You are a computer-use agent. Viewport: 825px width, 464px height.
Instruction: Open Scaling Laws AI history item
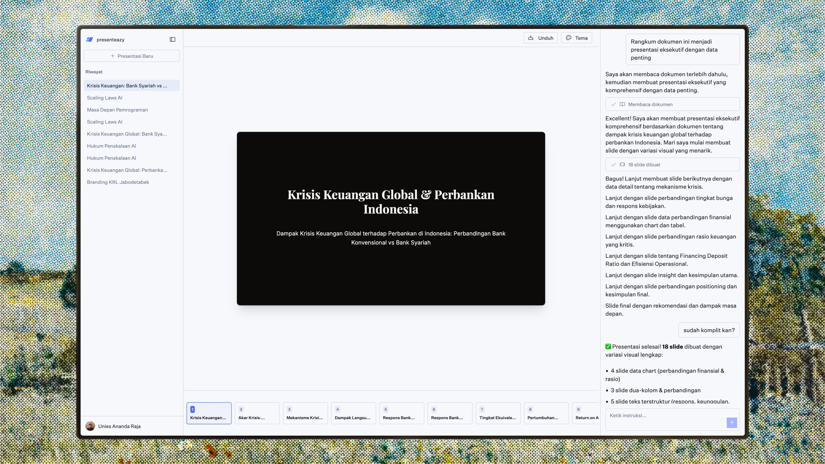[x=104, y=98]
